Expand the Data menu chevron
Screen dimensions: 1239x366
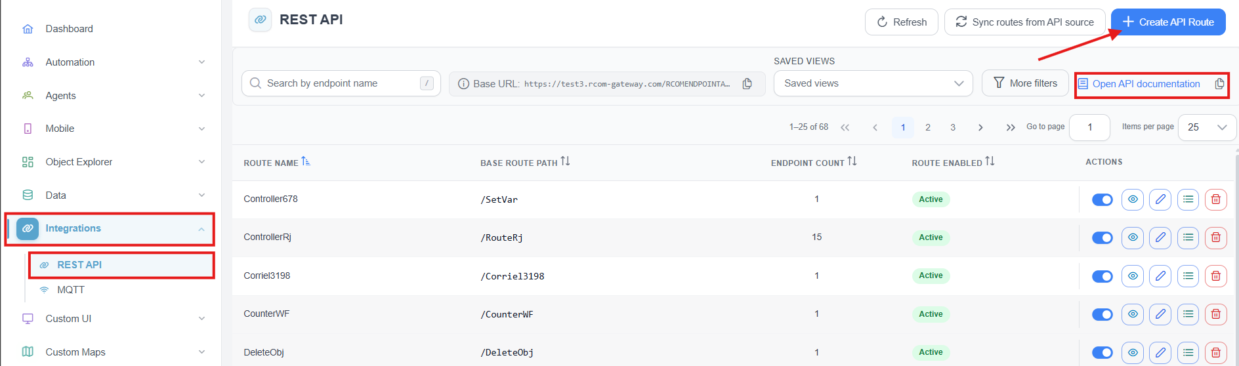[x=201, y=195]
